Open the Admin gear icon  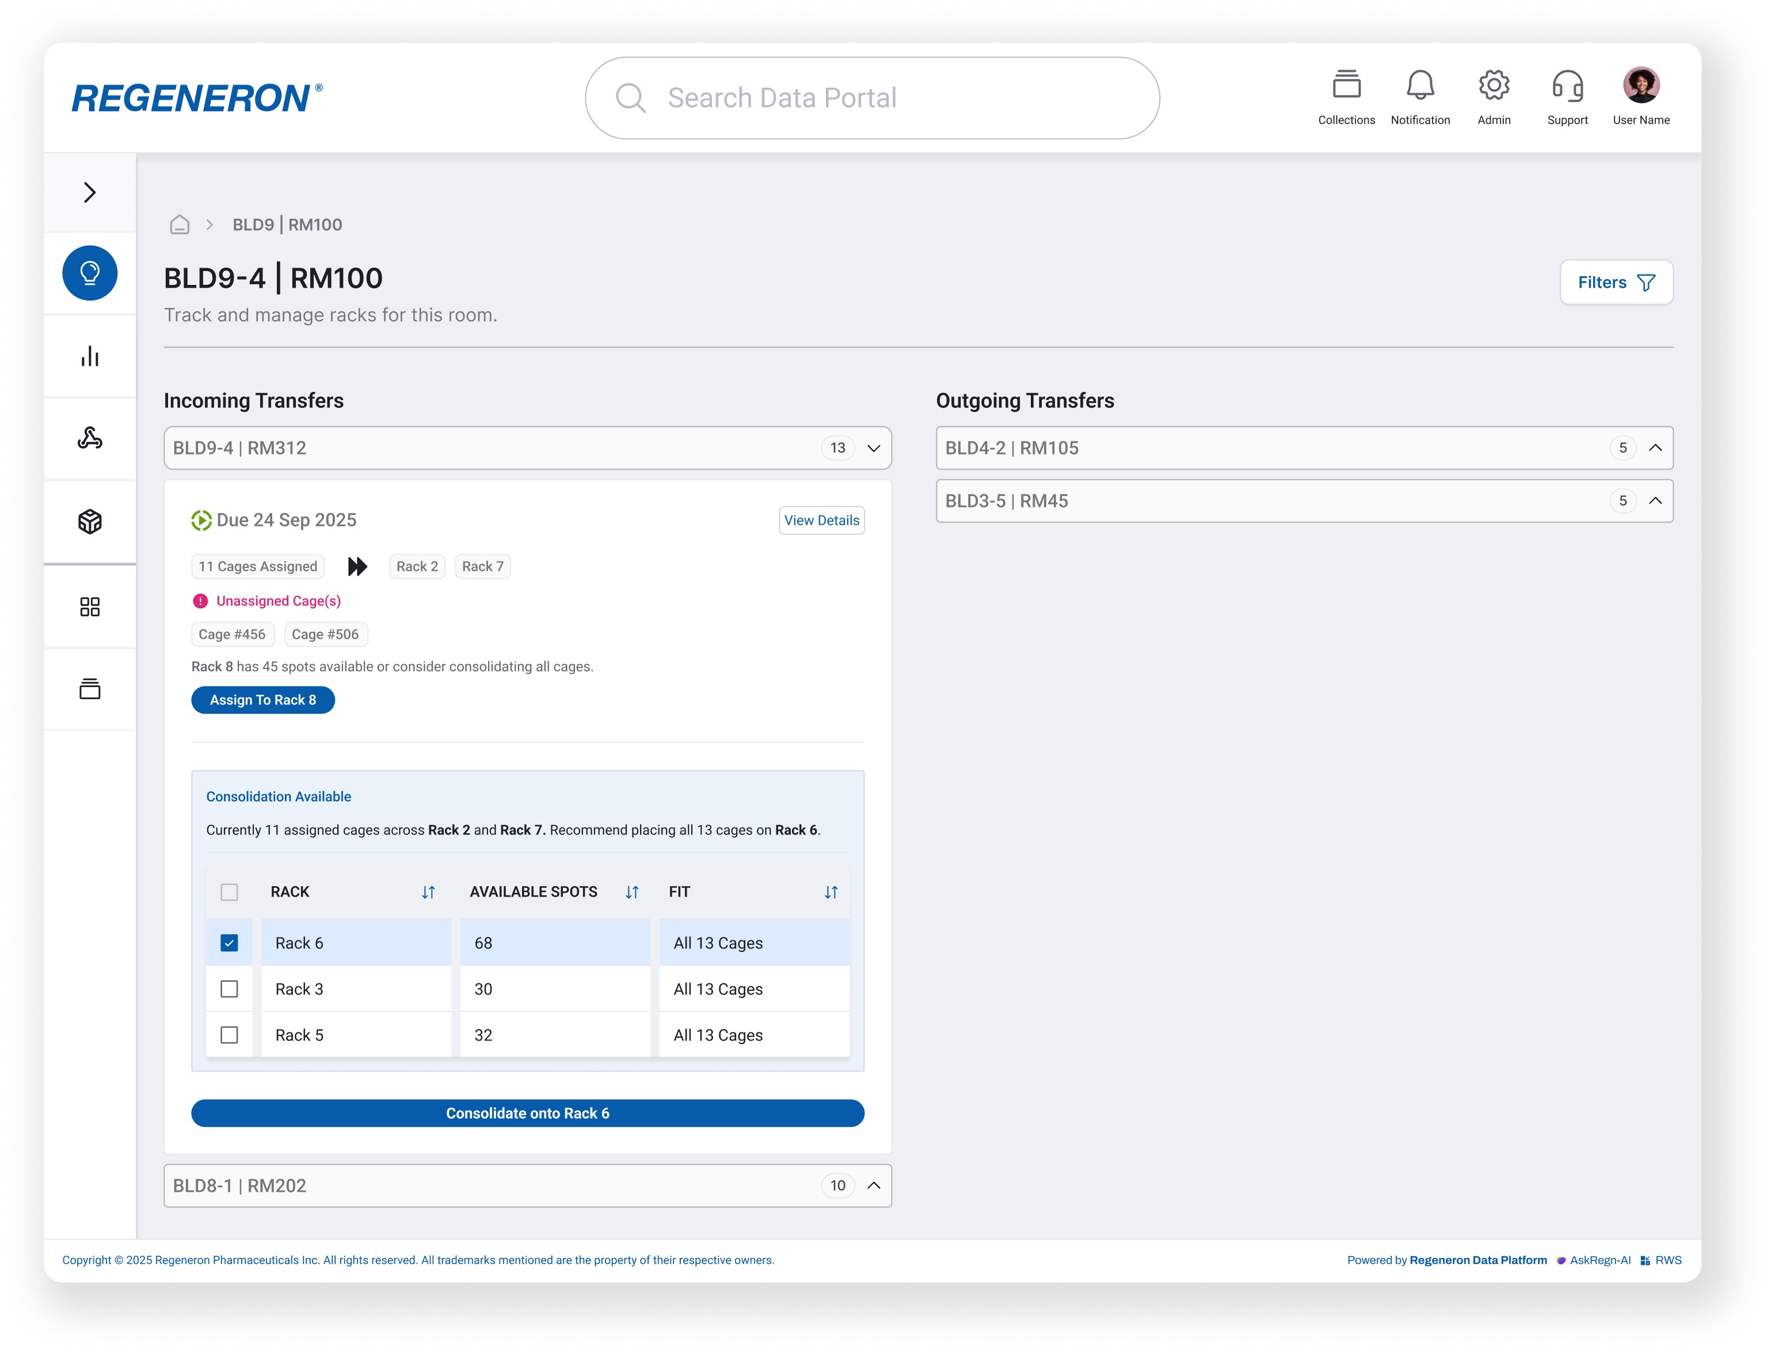point(1493,85)
